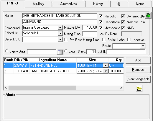Click the COMPOUND second name field
The width and height of the screenshot is (153, 121).
pos(60,22)
